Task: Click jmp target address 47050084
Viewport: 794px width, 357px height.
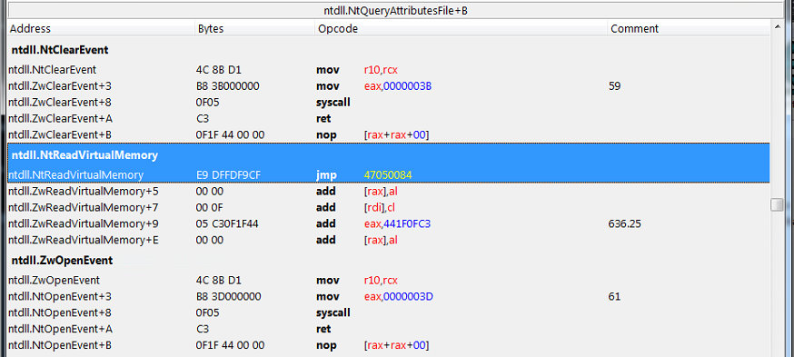Action: [388, 175]
